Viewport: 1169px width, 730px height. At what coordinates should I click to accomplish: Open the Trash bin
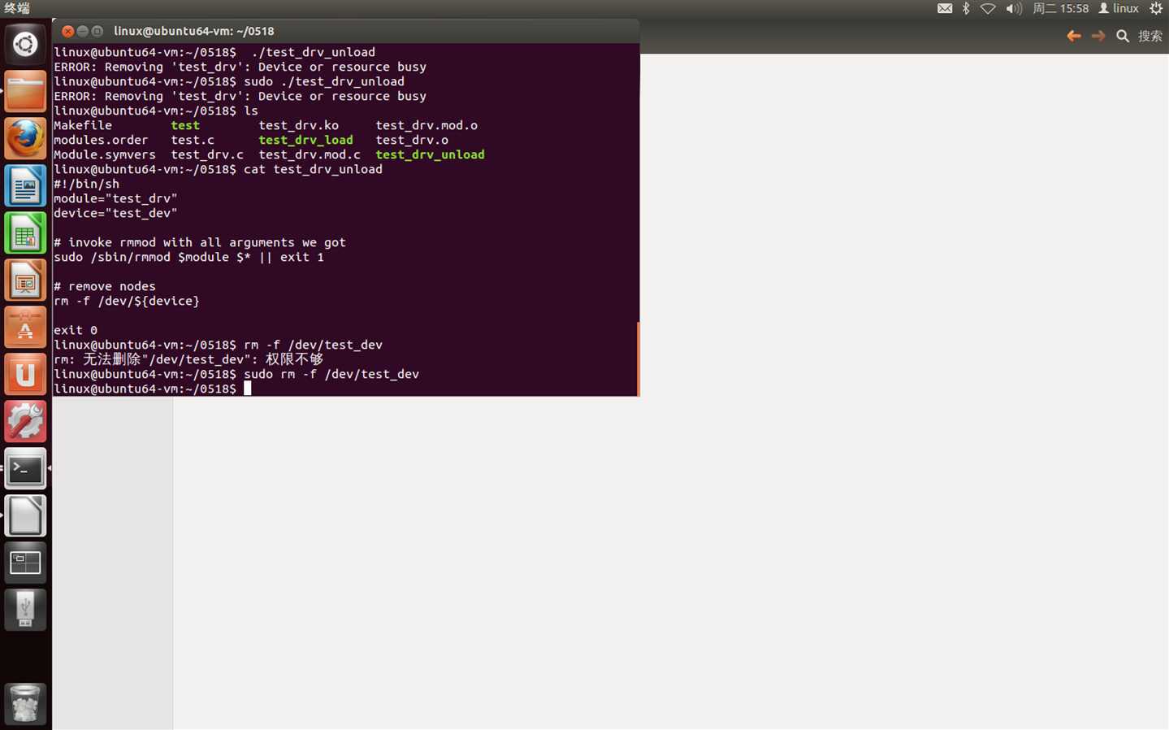click(x=25, y=703)
